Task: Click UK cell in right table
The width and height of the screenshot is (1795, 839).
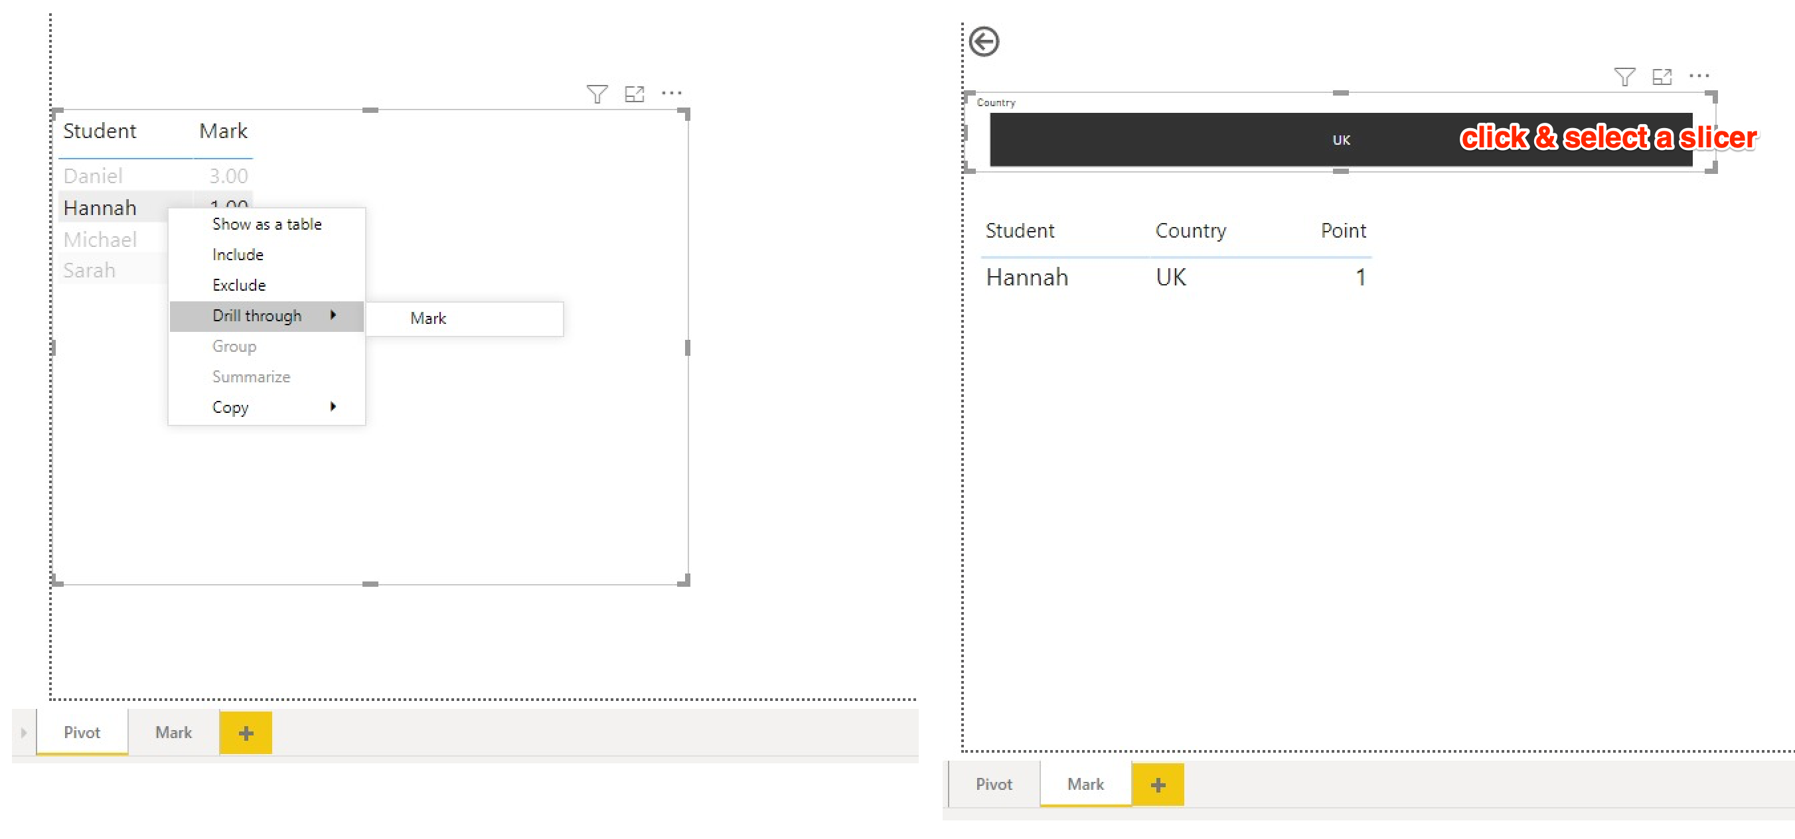Action: (1170, 277)
